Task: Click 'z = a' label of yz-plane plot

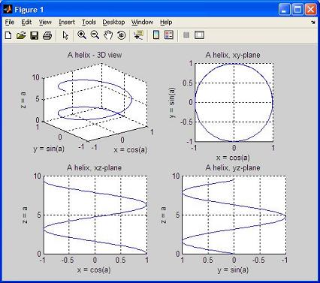Action: [163, 215]
